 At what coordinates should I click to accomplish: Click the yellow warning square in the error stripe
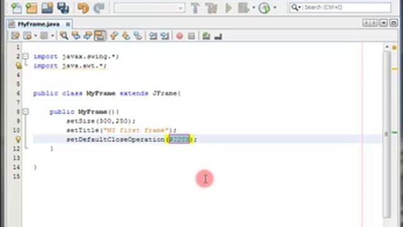tap(395, 48)
